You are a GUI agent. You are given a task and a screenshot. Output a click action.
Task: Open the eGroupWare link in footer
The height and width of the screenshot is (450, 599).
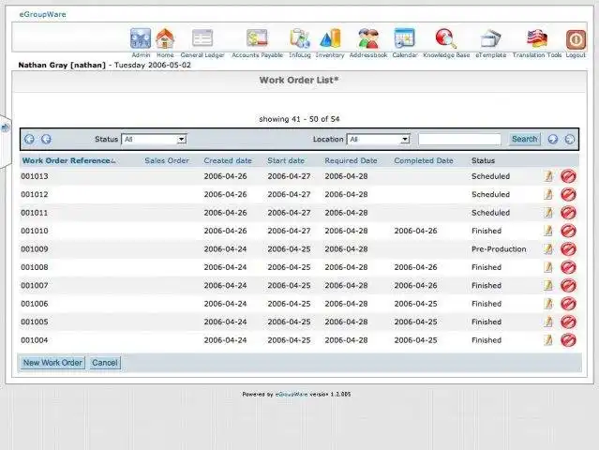(x=292, y=395)
